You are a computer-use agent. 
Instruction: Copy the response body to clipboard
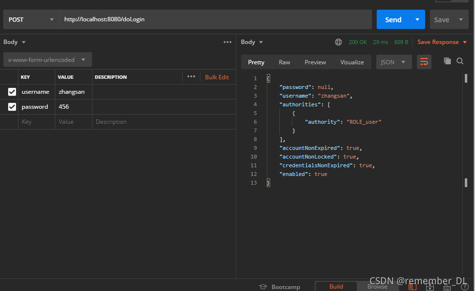click(447, 61)
